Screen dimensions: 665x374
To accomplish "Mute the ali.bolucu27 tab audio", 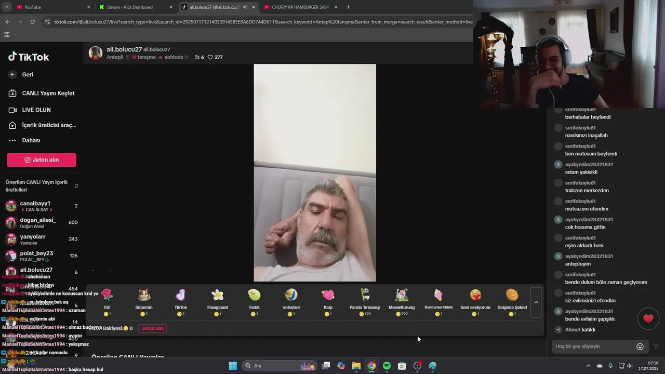I will 245,7.
